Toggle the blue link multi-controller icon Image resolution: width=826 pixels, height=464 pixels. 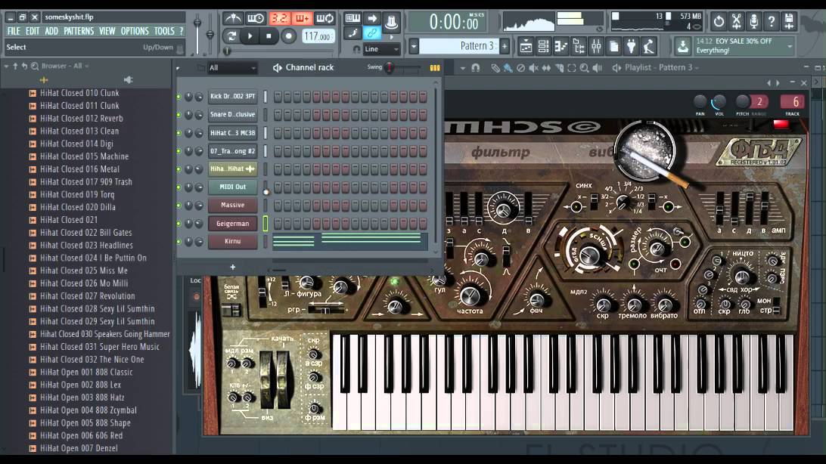372,33
